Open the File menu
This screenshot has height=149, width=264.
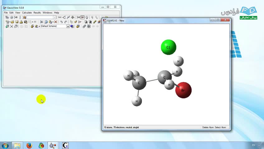6,13
